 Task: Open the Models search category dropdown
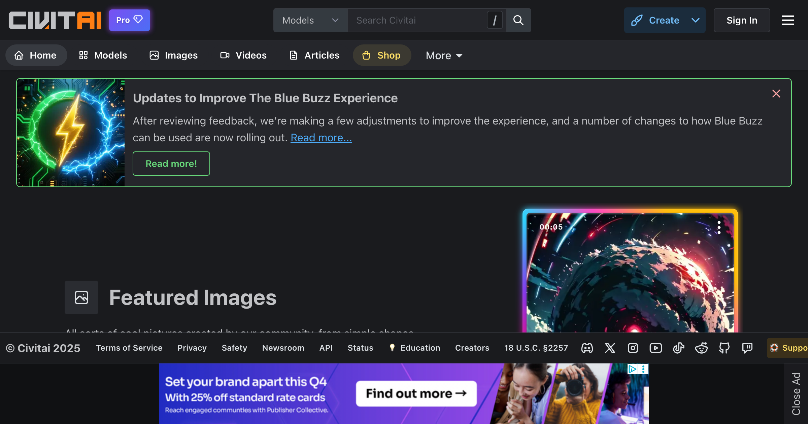pyautogui.click(x=310, y=20)
